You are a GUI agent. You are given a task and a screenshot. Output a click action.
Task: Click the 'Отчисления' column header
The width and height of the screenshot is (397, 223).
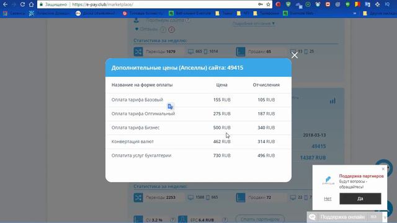pos(266,85)
